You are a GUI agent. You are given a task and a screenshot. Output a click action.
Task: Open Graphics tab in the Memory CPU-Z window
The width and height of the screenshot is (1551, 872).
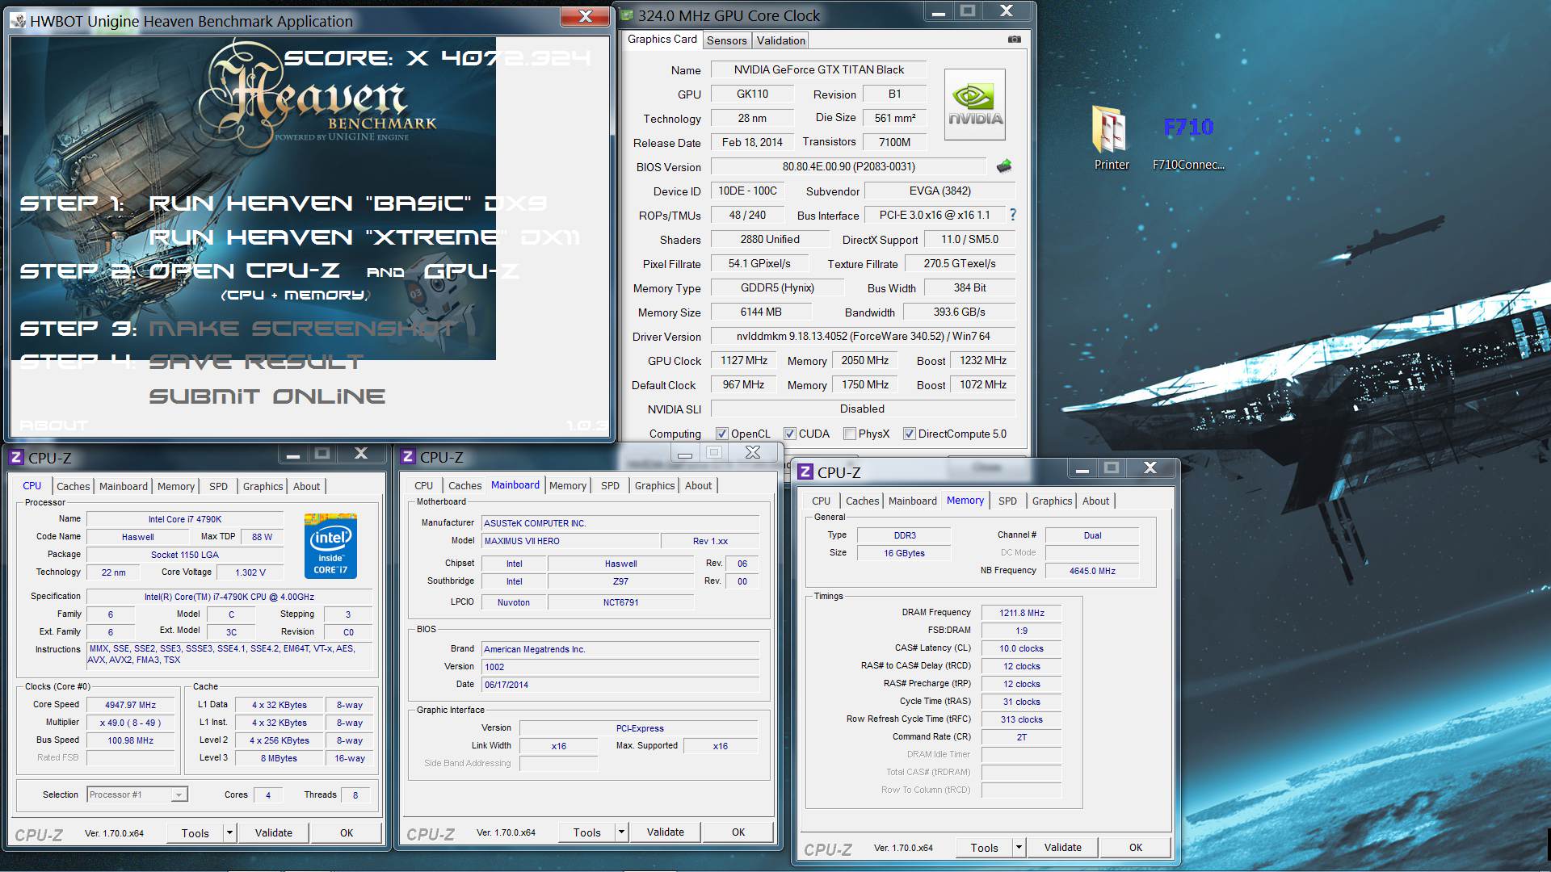[x=1052, y=501]
